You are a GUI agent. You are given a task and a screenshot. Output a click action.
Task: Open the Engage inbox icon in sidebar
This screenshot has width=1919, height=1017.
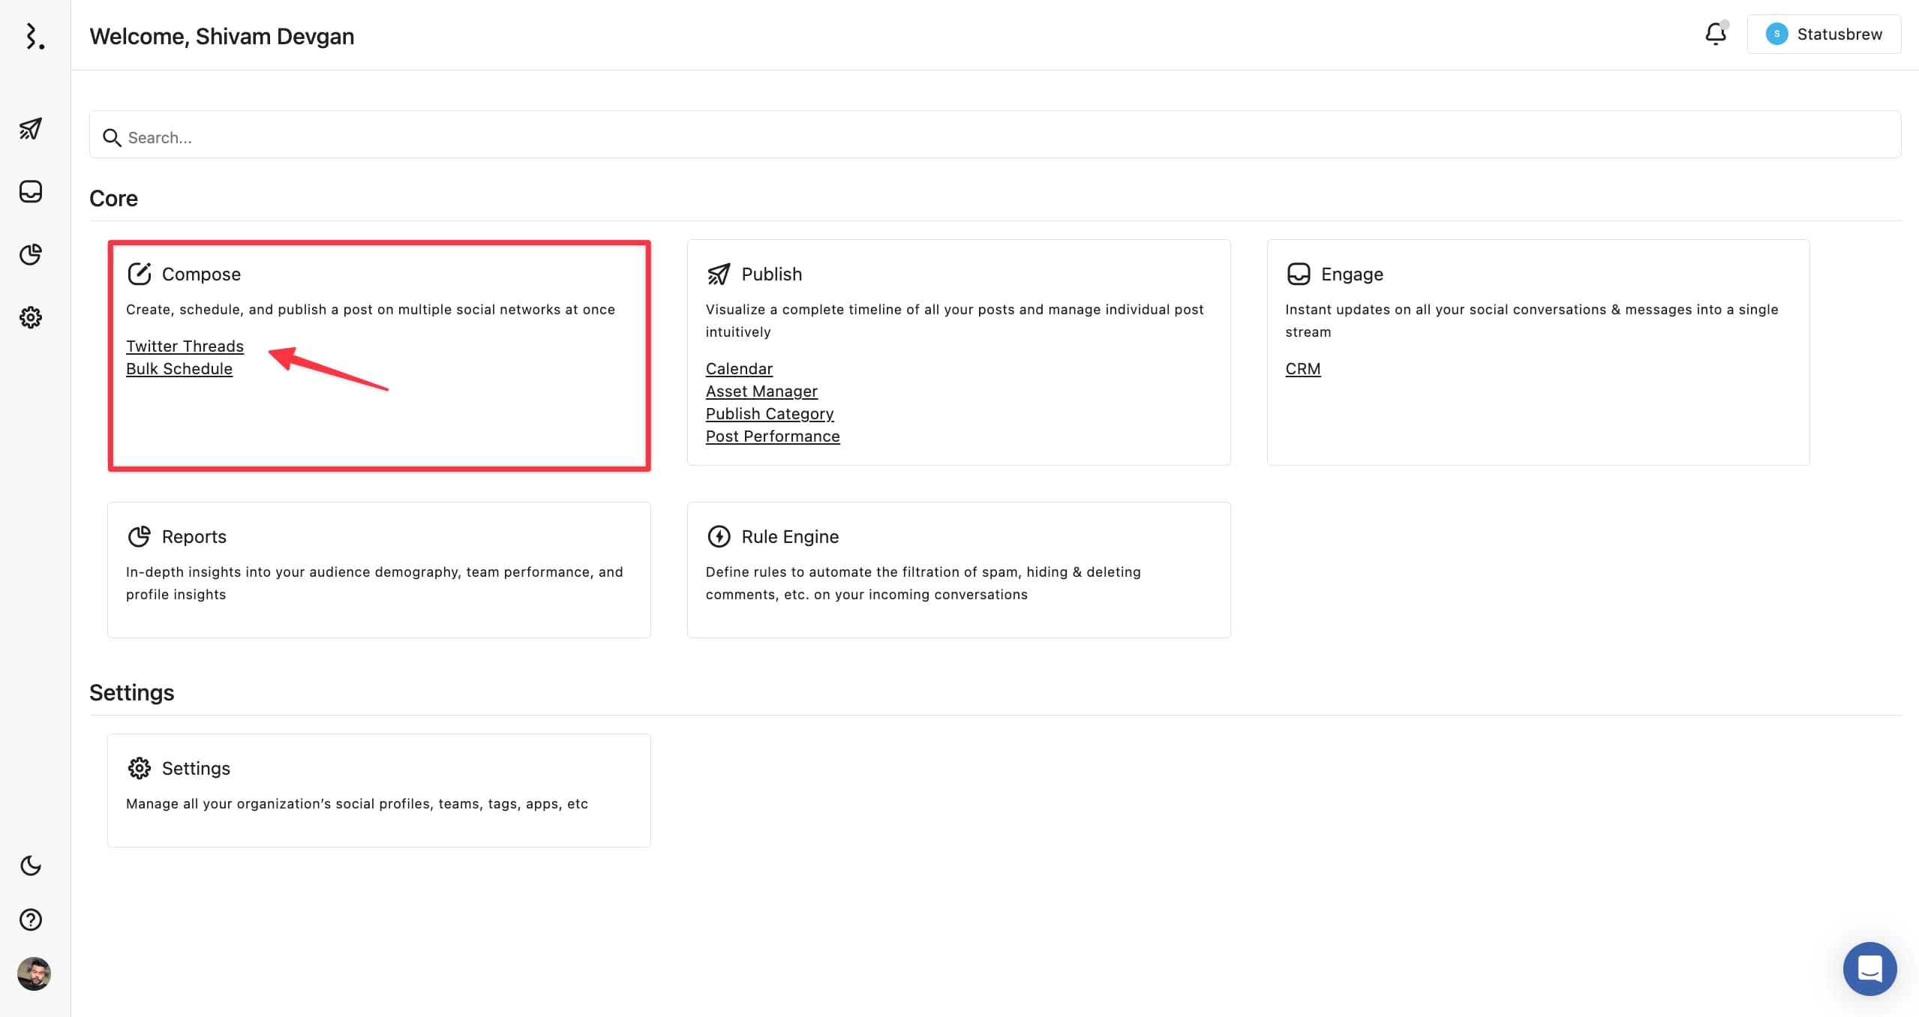point(30,191)
